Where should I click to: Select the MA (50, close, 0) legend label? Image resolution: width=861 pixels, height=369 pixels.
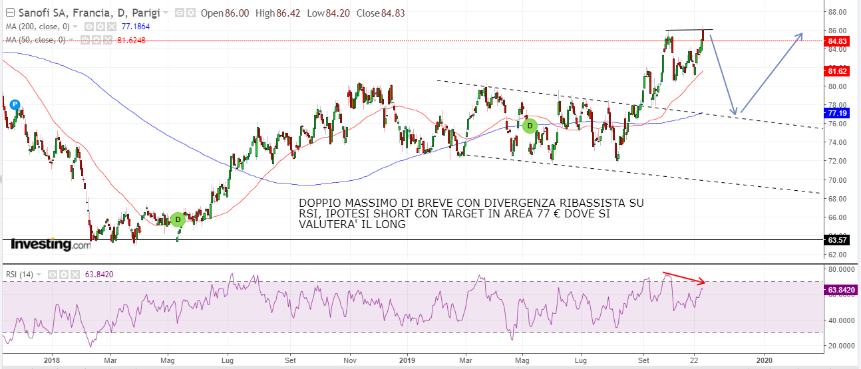(x=36, y=40)
